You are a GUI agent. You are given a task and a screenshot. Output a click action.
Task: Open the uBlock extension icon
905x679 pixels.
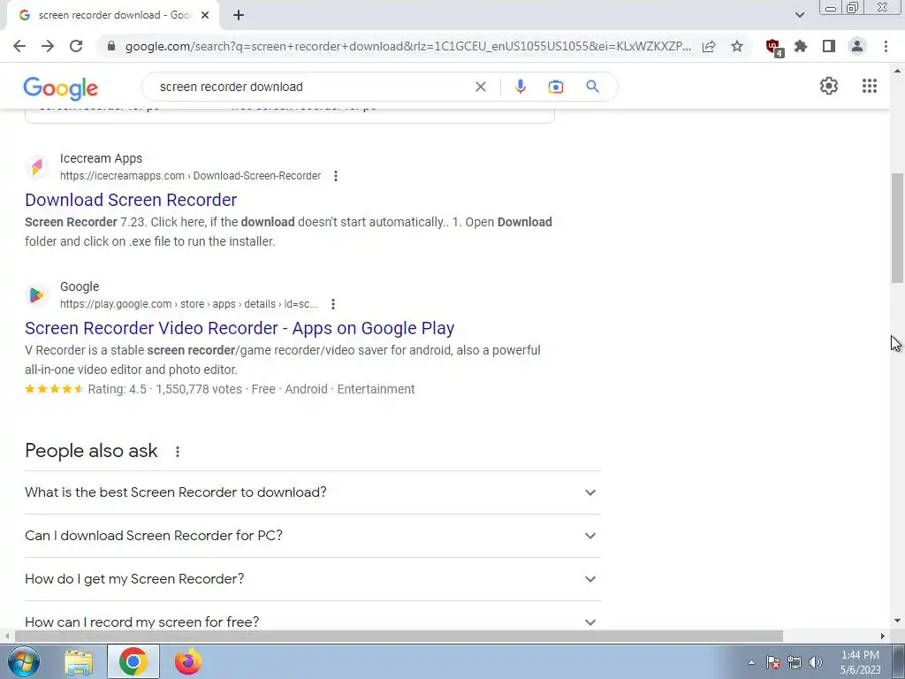(773, 47)
